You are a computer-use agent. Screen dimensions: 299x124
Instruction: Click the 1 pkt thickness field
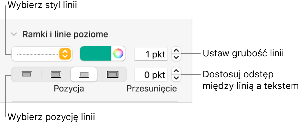151,54
